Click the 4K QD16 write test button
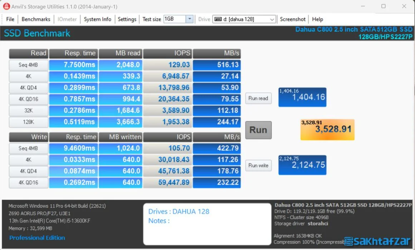The height and width of the screenshot is (250, 415). [28, 182]
